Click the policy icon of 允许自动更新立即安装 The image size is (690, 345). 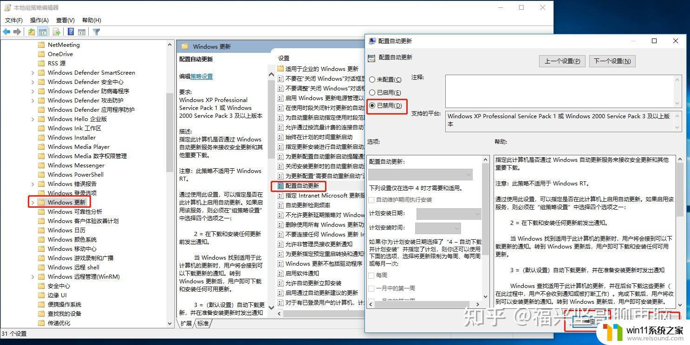(280, 283)
